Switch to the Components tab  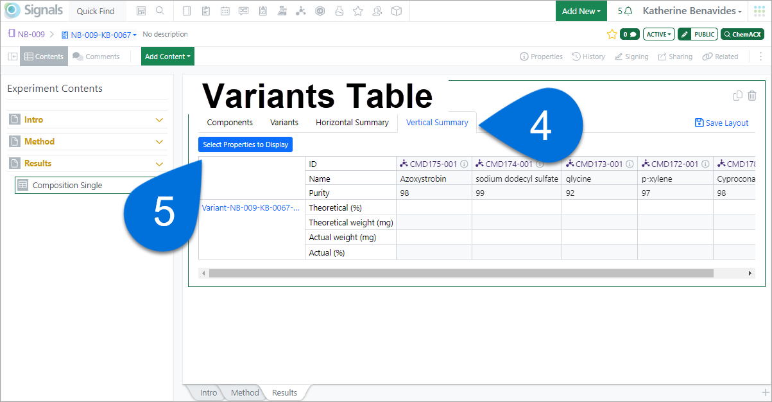point(230,122)
